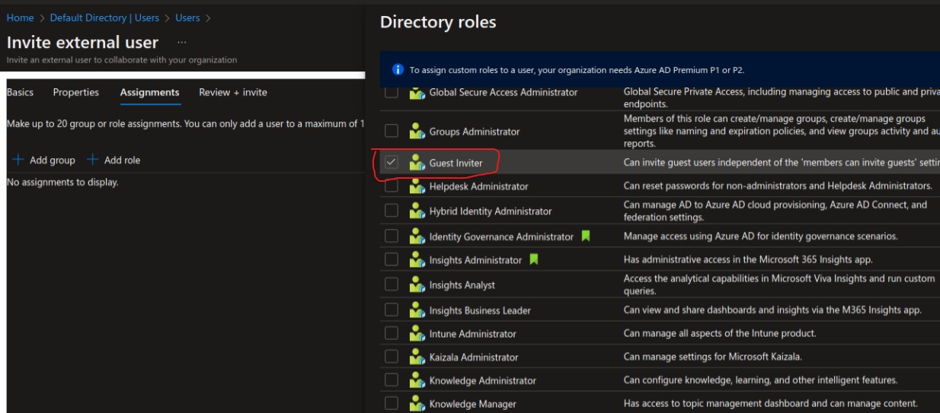Click the Insights Analyst role icon
Screen dimensions: 940x413
[416, 285]
